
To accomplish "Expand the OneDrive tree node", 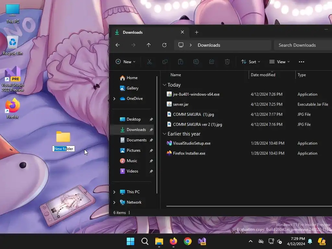I will [x=114, y=99].
